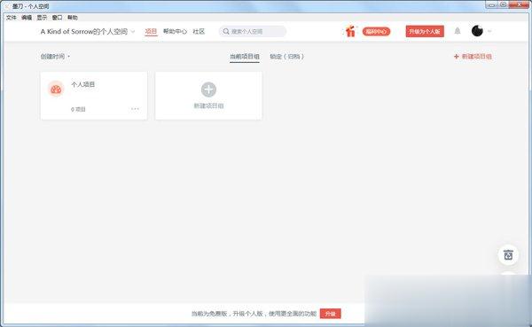Click the user avatar picture
The height and width of the screenshot is (327, 532).
pyautogui.click(x=477, y=31)
